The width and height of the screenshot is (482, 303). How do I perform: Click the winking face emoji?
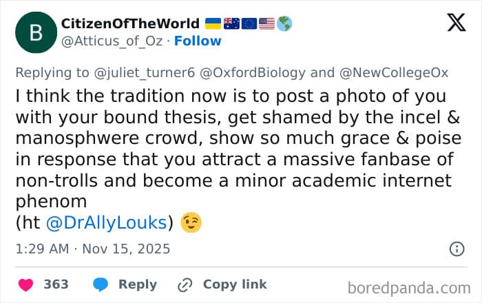click(191, 222)
